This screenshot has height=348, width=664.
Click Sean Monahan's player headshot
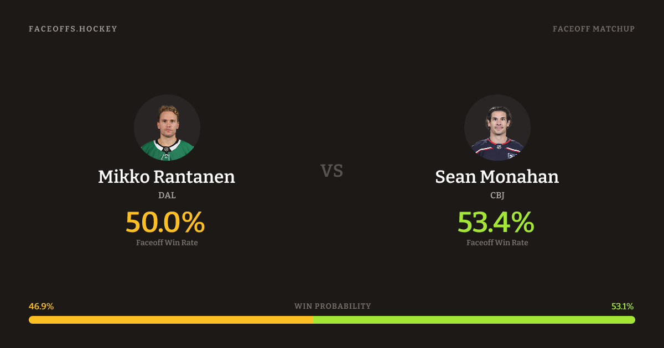tap(497, 128)
